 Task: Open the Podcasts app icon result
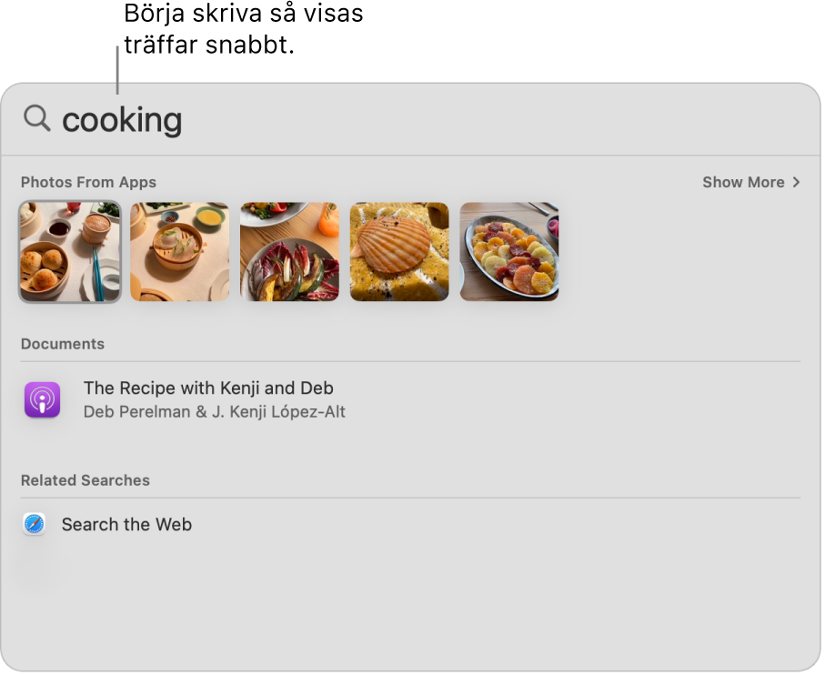[42, 400]
